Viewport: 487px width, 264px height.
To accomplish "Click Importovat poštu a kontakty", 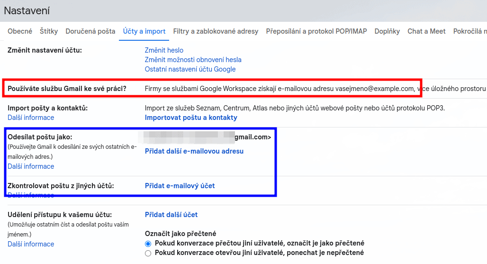I will tap(191, 118).
